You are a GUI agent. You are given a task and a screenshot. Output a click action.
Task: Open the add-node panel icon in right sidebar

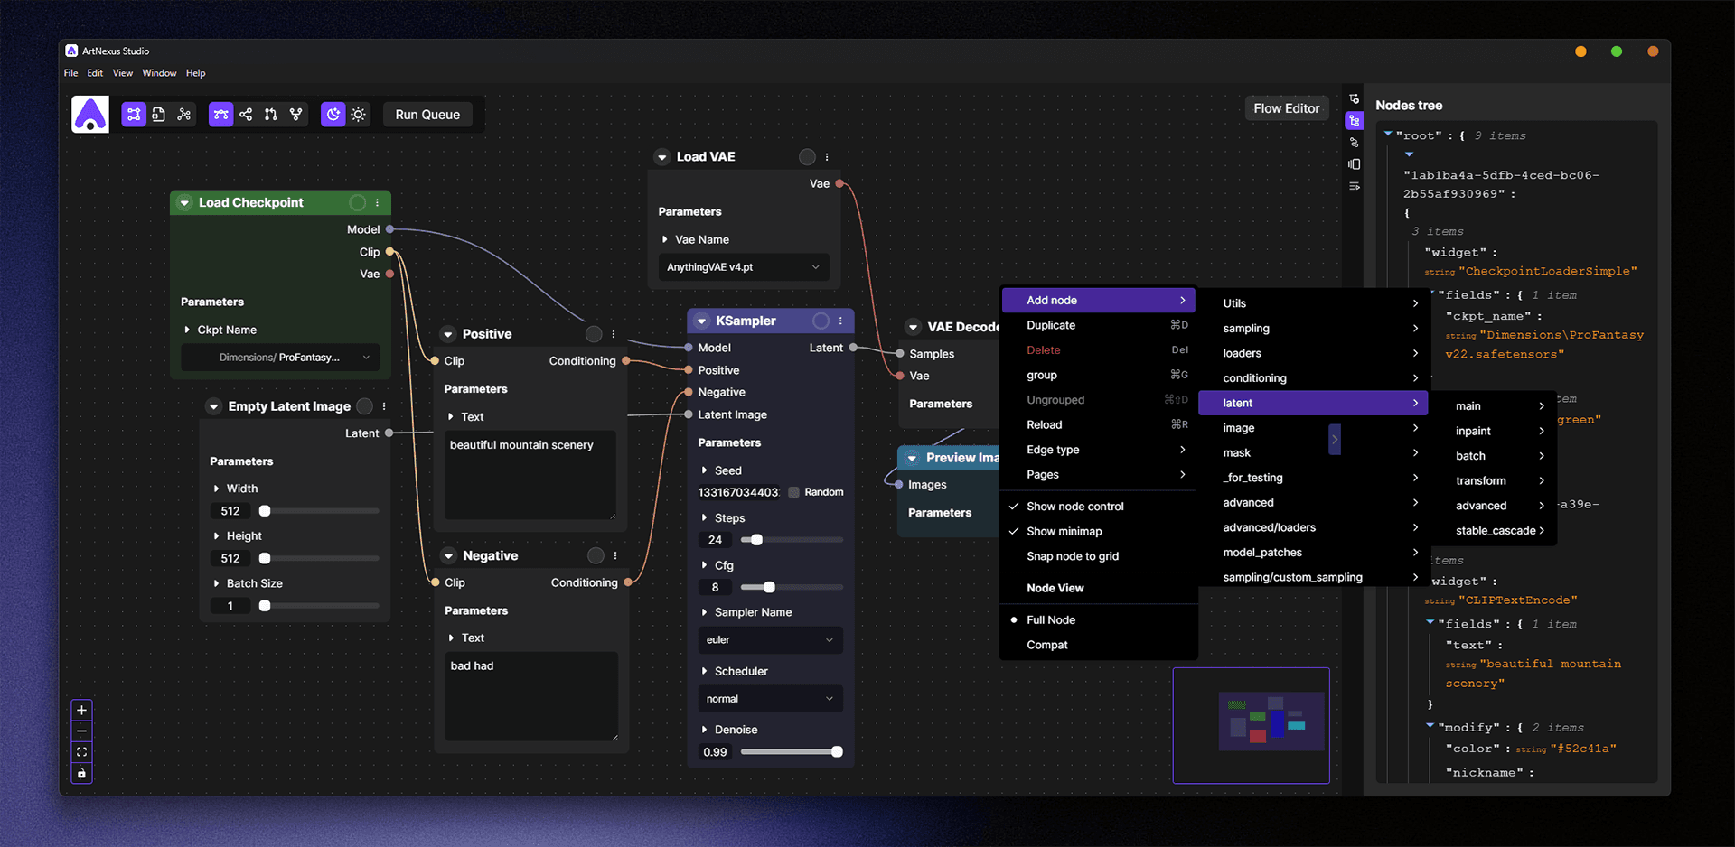[x=1354, y=99]
